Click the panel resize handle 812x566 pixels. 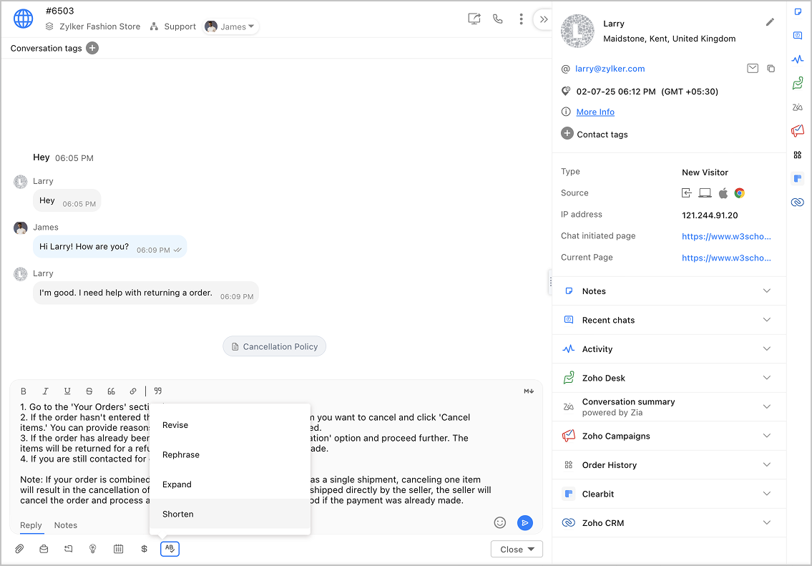[550, 282]
